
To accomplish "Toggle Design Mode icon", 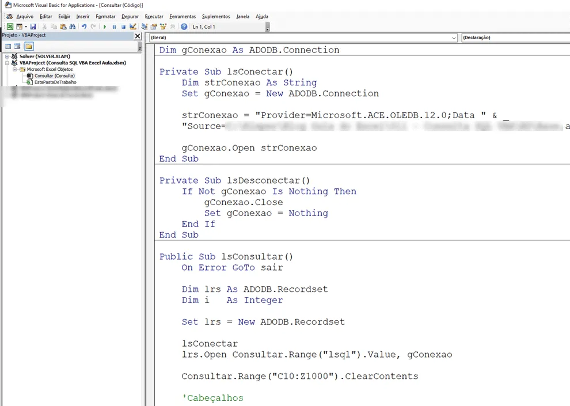I will pos(132,26).
